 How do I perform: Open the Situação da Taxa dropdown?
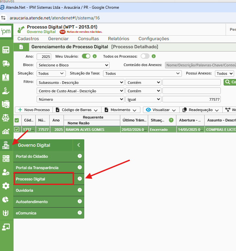142,74
